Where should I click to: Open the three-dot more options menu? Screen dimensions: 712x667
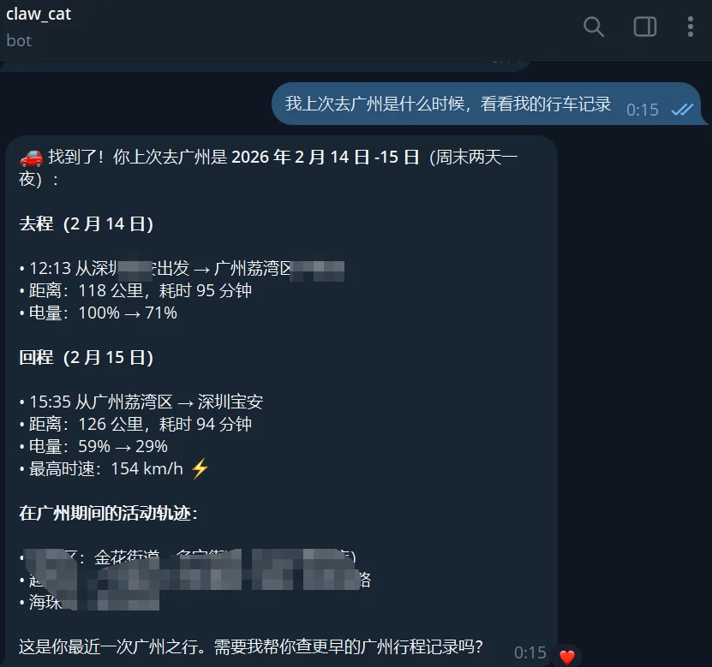(691, 27)
